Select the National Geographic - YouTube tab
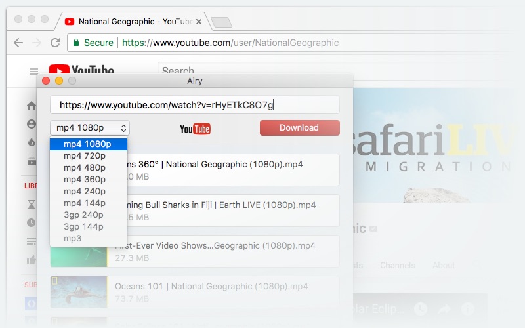 click(x=134, y=22)
